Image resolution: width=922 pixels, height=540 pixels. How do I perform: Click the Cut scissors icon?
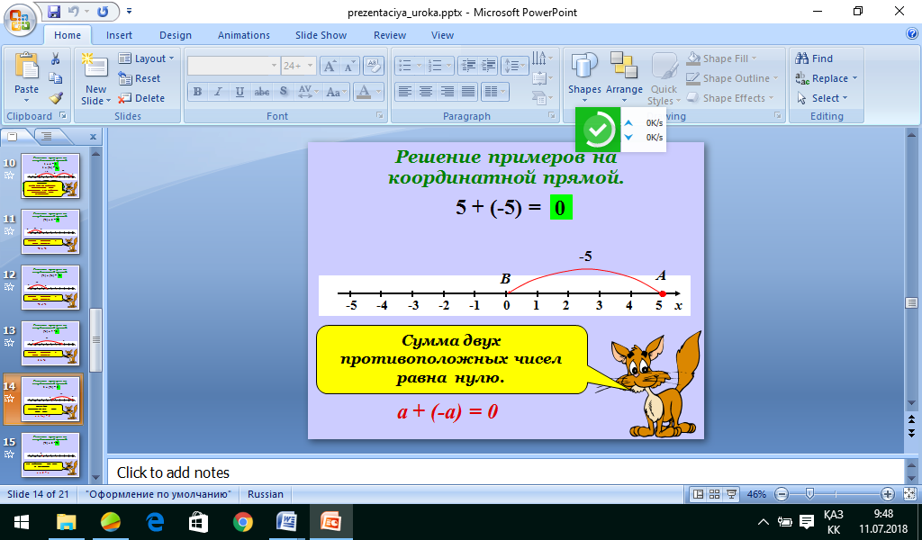click(55, 58)
